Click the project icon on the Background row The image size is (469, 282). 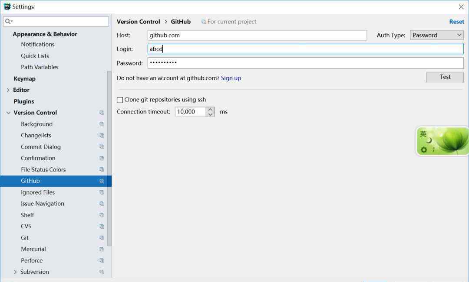click(x=102, y=124)
